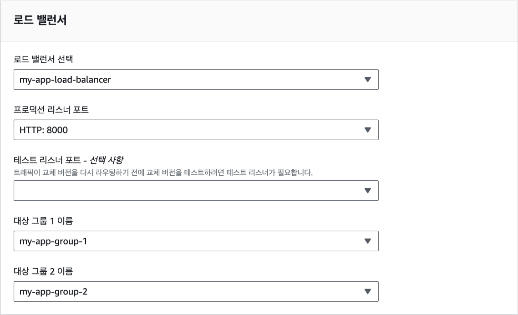
Task: Click the 대상 그룹 2 이름 label
Action: pyautogui.click(x=43, y=271)
